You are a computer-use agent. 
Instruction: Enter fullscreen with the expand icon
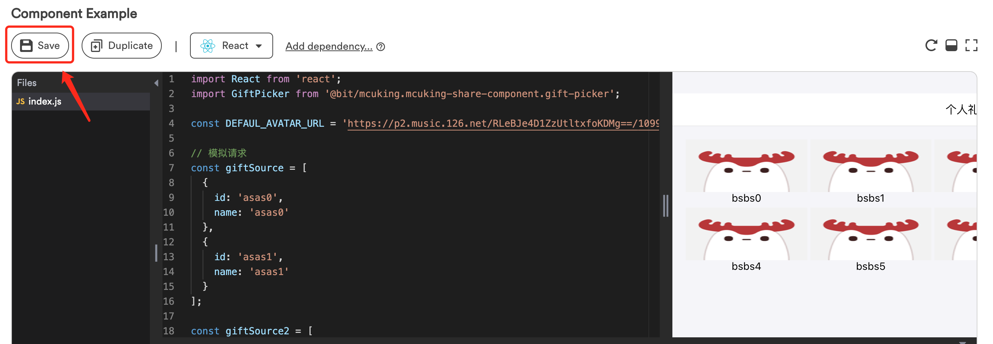pos(971,46)
